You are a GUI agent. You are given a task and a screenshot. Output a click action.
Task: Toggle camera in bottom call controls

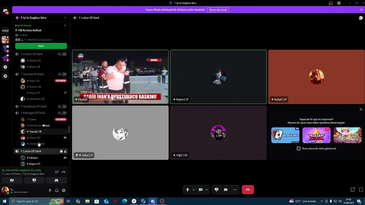point(201,190)
